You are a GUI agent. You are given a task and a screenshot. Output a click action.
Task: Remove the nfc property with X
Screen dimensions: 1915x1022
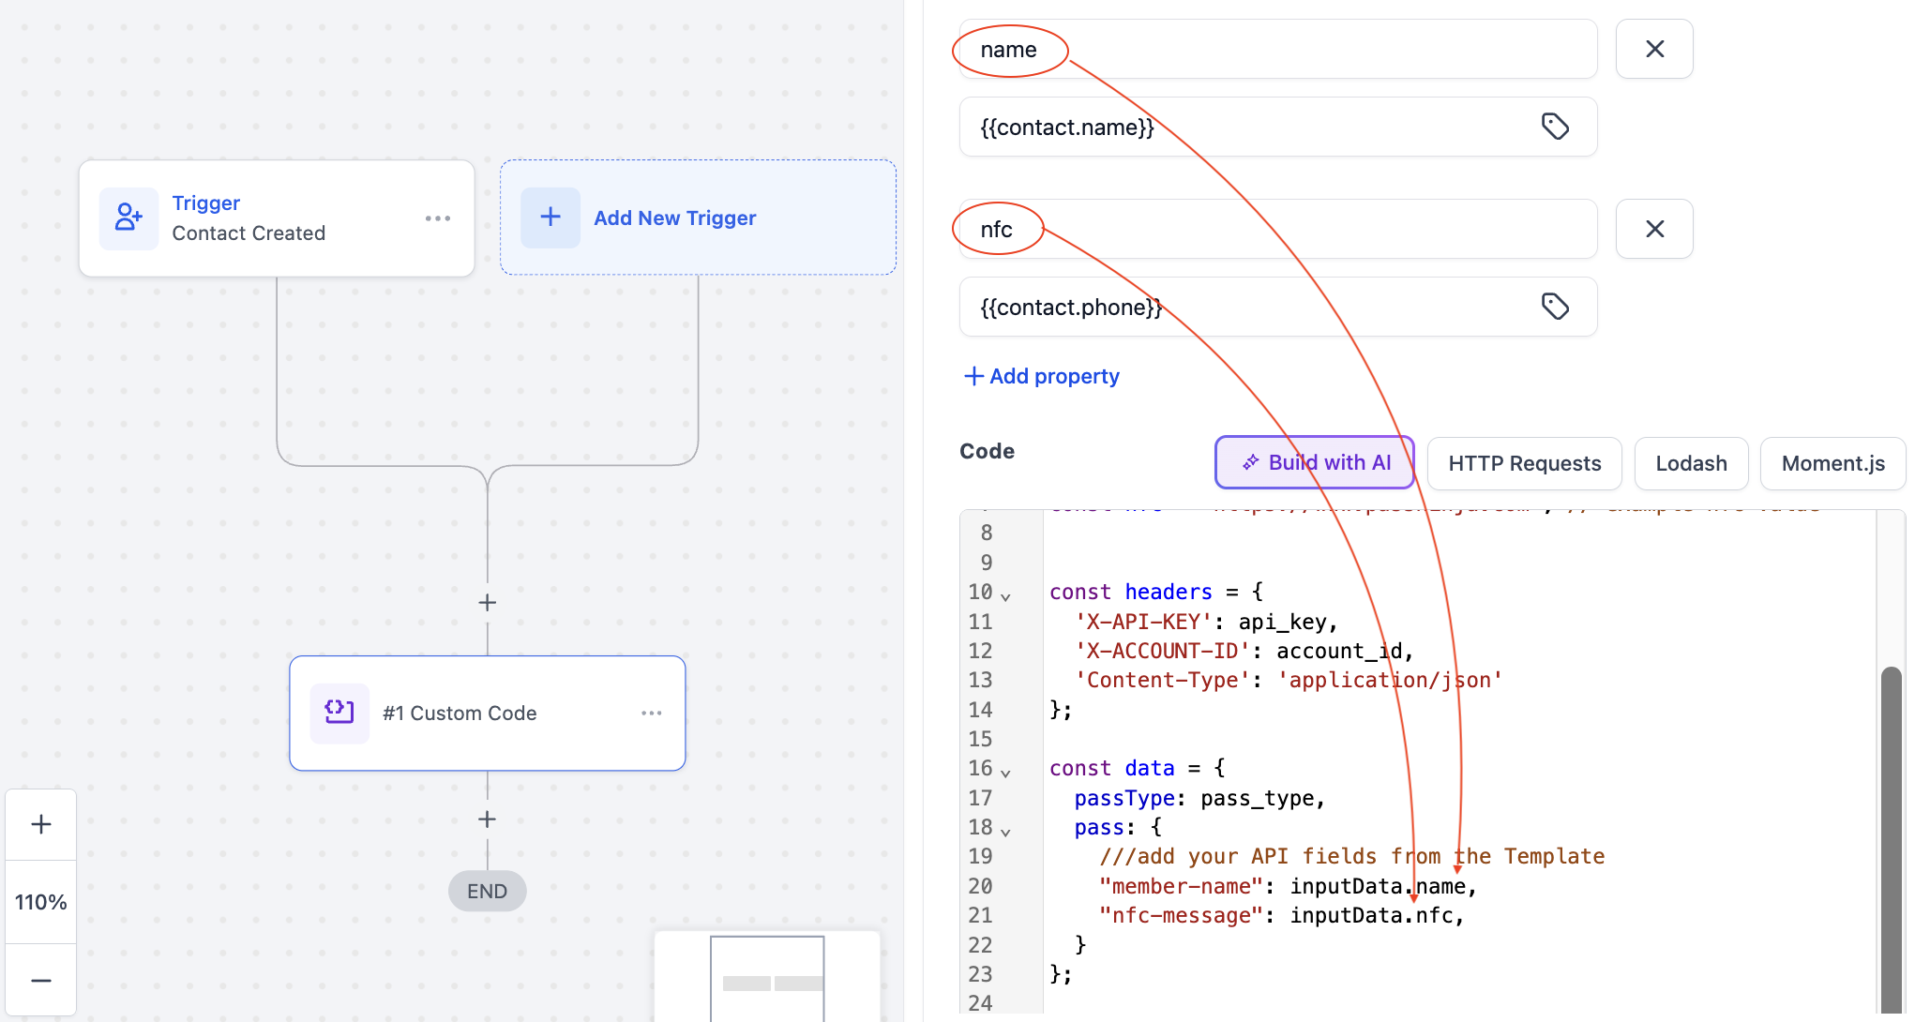1654,229
